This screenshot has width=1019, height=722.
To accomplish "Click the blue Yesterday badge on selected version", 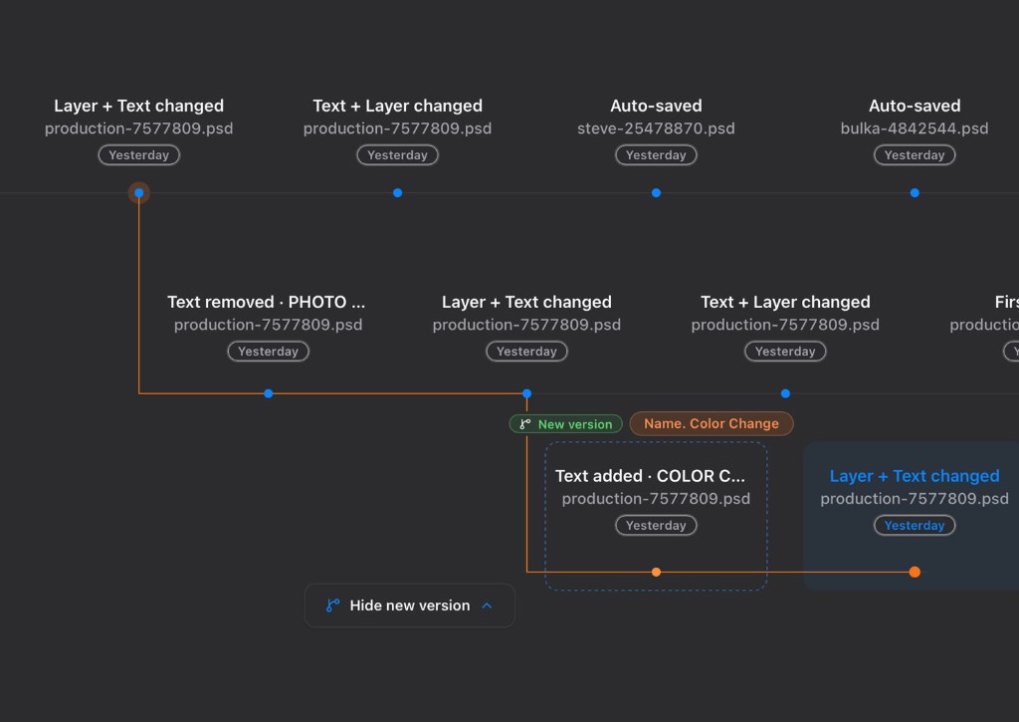I will 915,525.
